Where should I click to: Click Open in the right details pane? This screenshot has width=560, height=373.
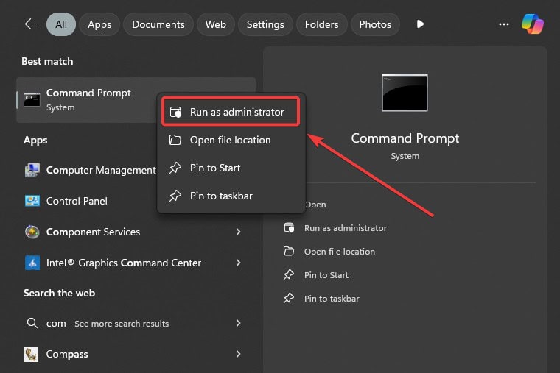[315, 205]
